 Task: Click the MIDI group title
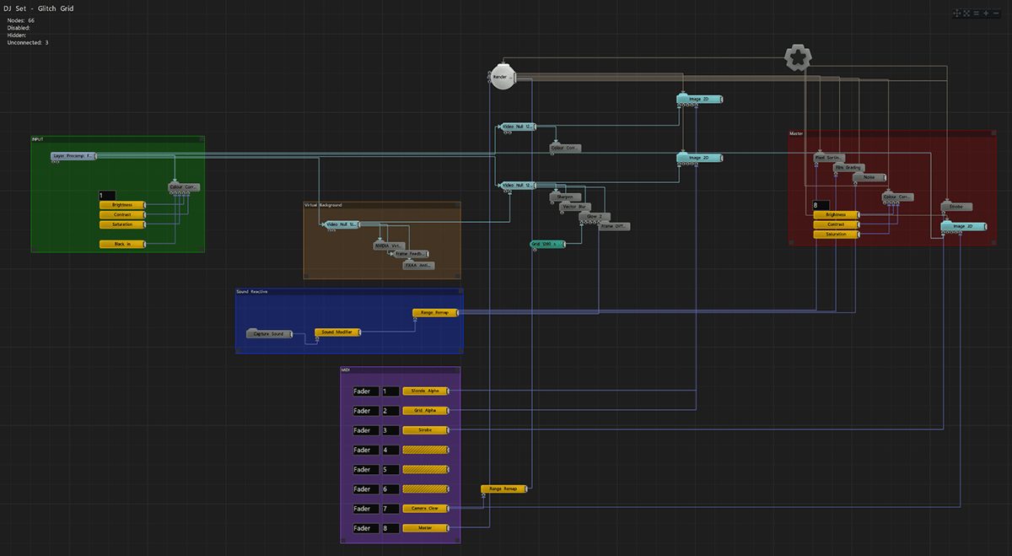point(346,370)
